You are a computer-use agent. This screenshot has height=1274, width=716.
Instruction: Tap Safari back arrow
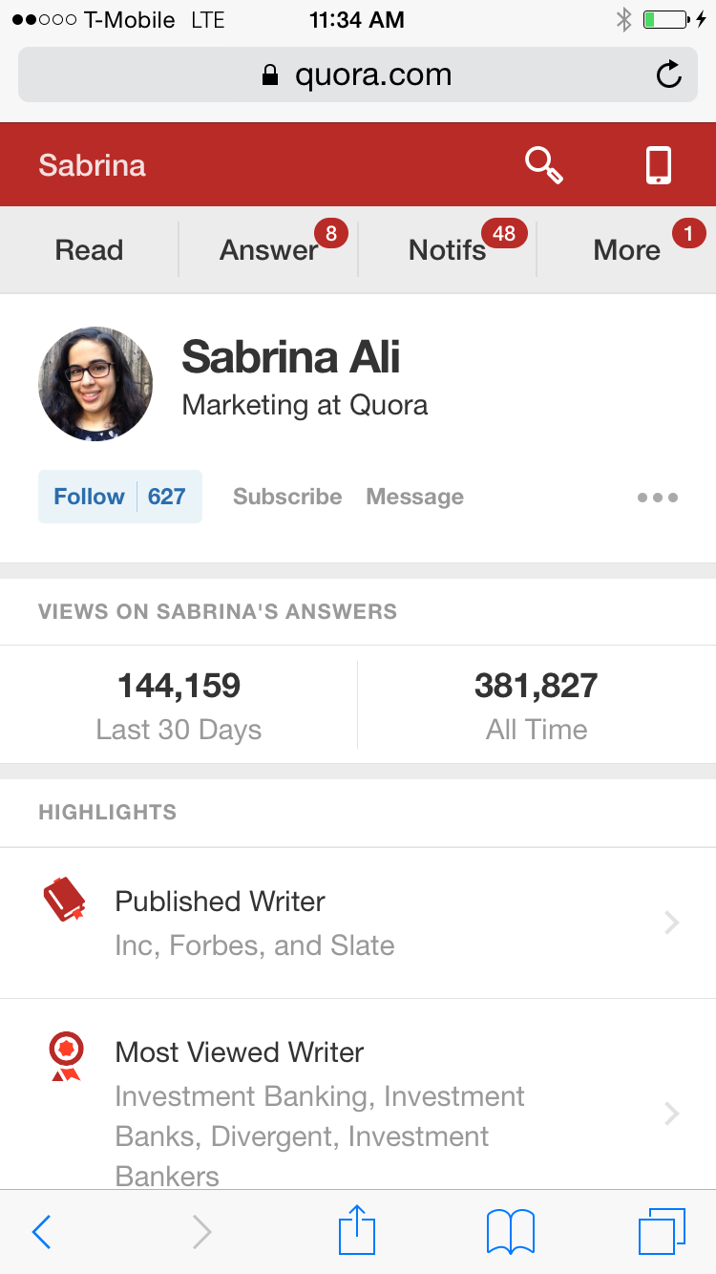(x=41, y=1232)
